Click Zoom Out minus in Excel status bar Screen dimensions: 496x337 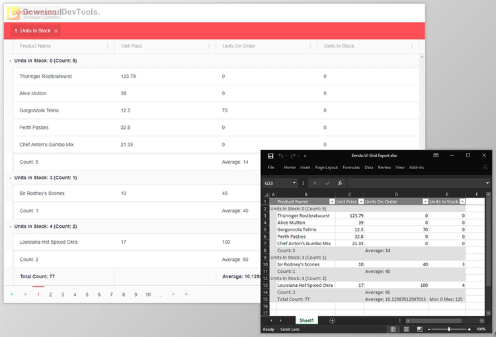coord(429,330)
